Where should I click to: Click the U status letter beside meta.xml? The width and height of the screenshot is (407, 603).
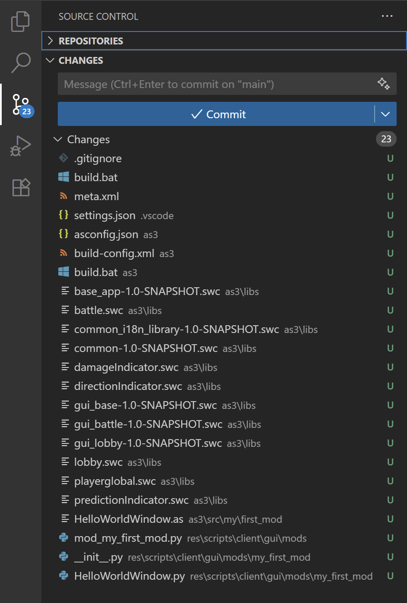(x=390, y=196)
